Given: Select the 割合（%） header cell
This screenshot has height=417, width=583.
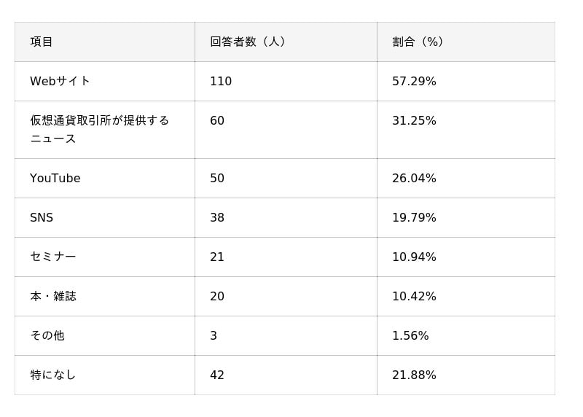Looking at the screenshot, I should 418,42.
